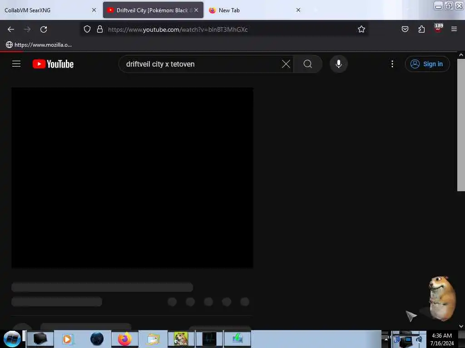The image size is (465, 348).
Task: Click the taskbar clock 4:36 AM
Action: coord(442,339)
